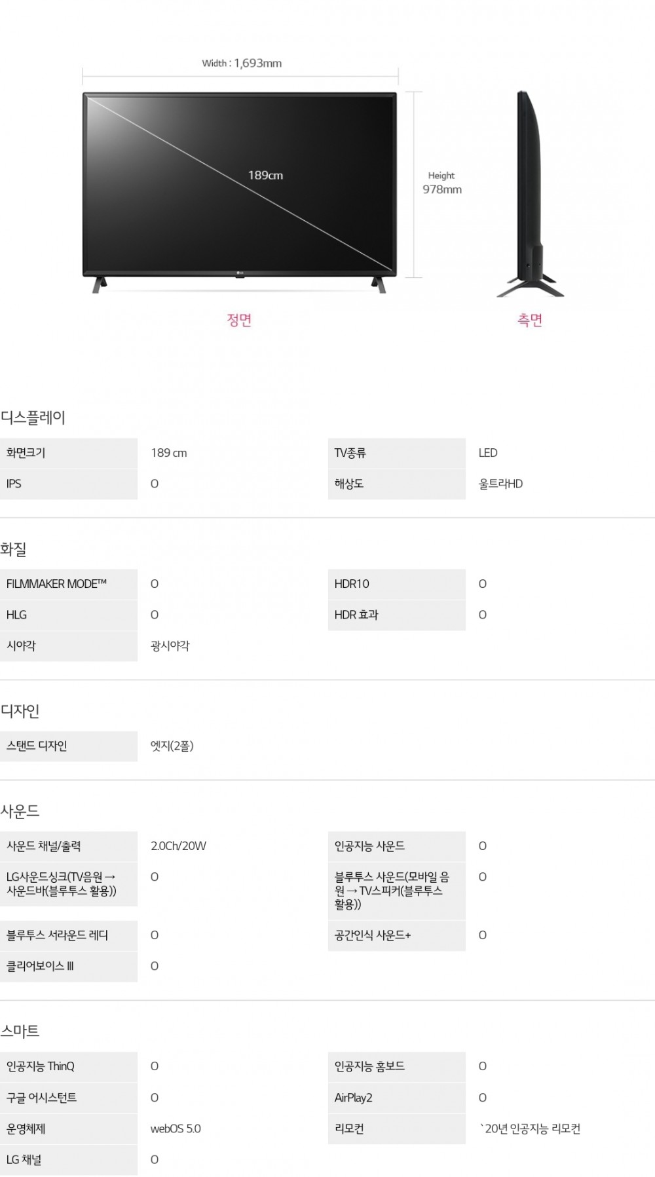Click the 스마트 section heading

20,1032
